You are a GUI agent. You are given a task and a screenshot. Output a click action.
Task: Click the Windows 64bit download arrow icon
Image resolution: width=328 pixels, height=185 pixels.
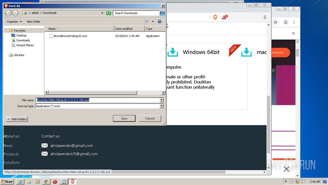tap(173, 52)
